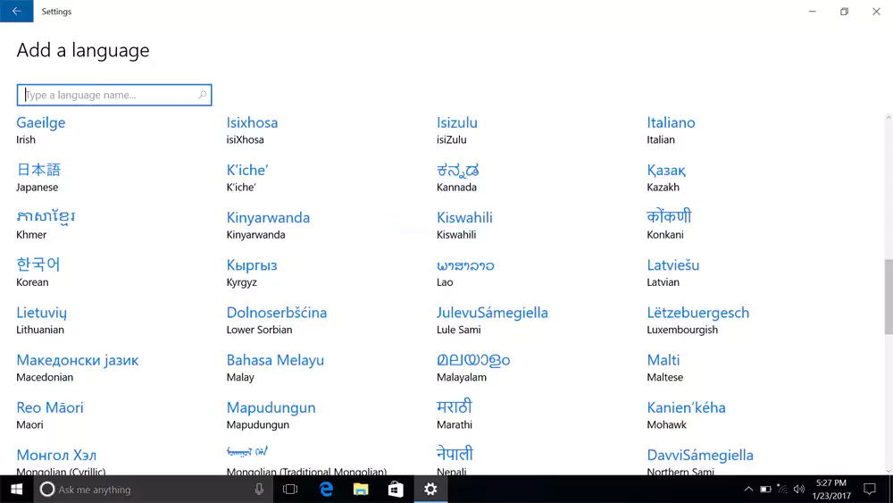Click the Settings gear in the taskbar
893x503 pixels.
pyautogui.click(x=430, y=489)
